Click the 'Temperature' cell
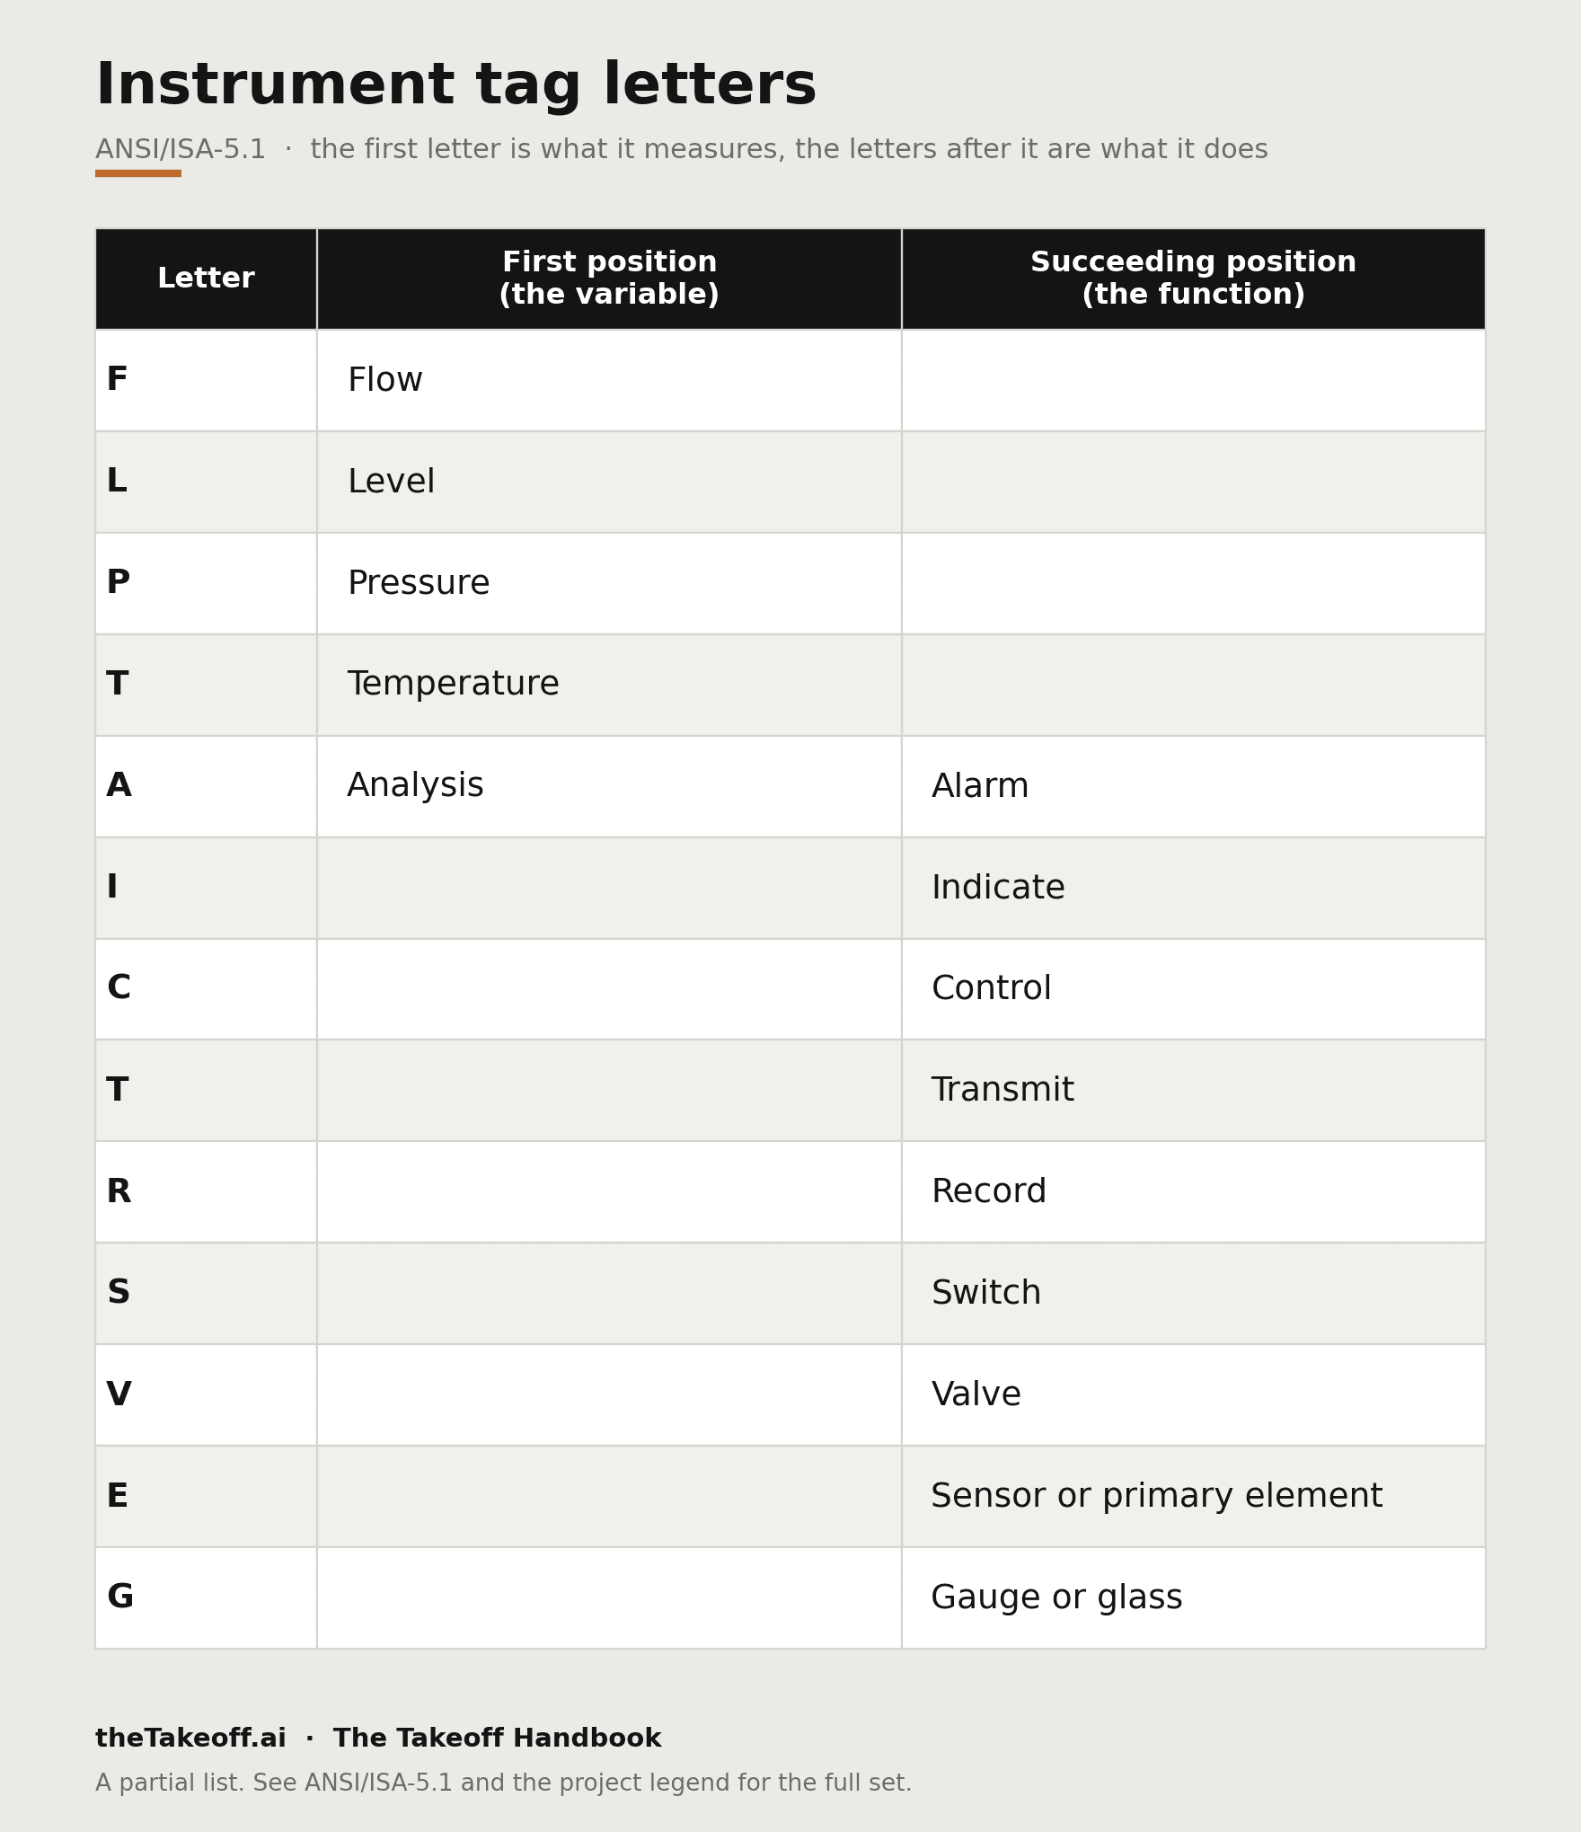This screenshot has width=1581, height=1832. [x=609, y=685]
